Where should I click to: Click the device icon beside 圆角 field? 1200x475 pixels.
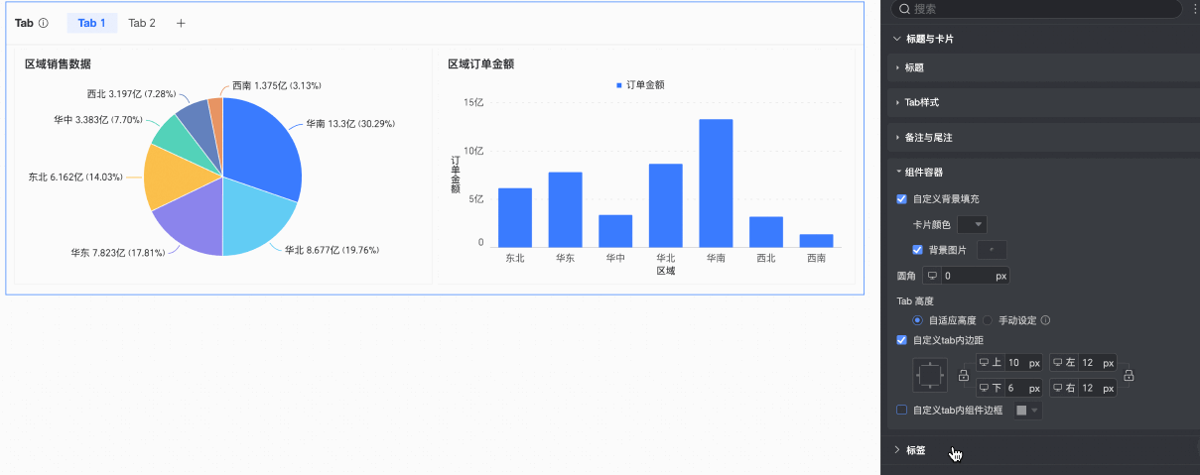(x=932, y=275)
